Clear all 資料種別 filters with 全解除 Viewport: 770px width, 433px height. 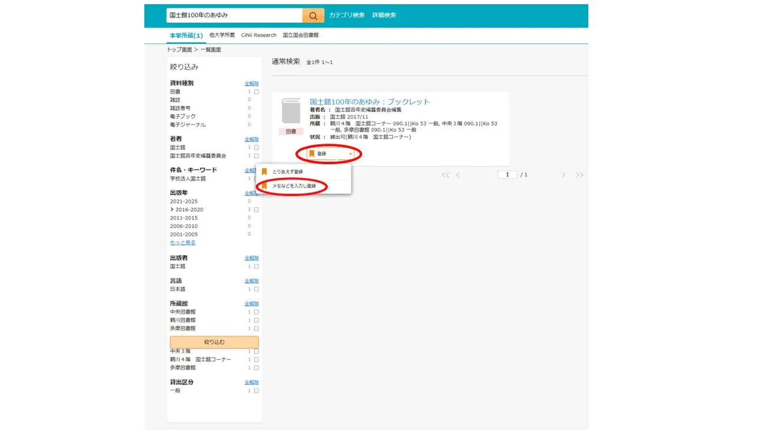[251, 84]
